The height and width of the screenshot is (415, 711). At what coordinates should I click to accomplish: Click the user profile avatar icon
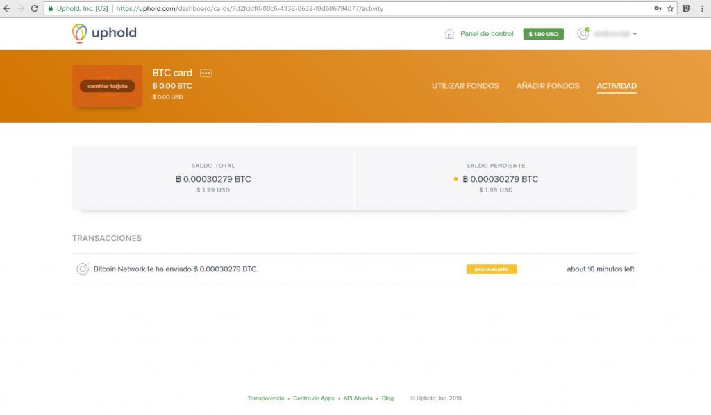(583, 33)
